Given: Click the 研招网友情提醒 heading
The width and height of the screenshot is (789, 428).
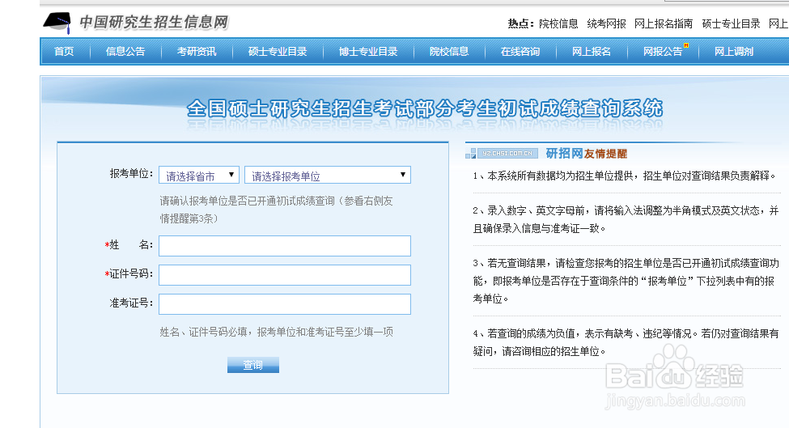Looking at the screenshot, I should tap(586, 154).
